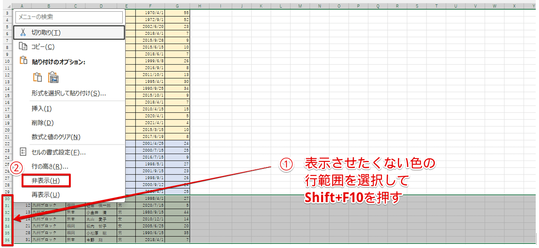Image resolution: width=539 pixels, height=248 pixels.
Task: Click cell with date 1970/4/1
Action: [150, 13]
